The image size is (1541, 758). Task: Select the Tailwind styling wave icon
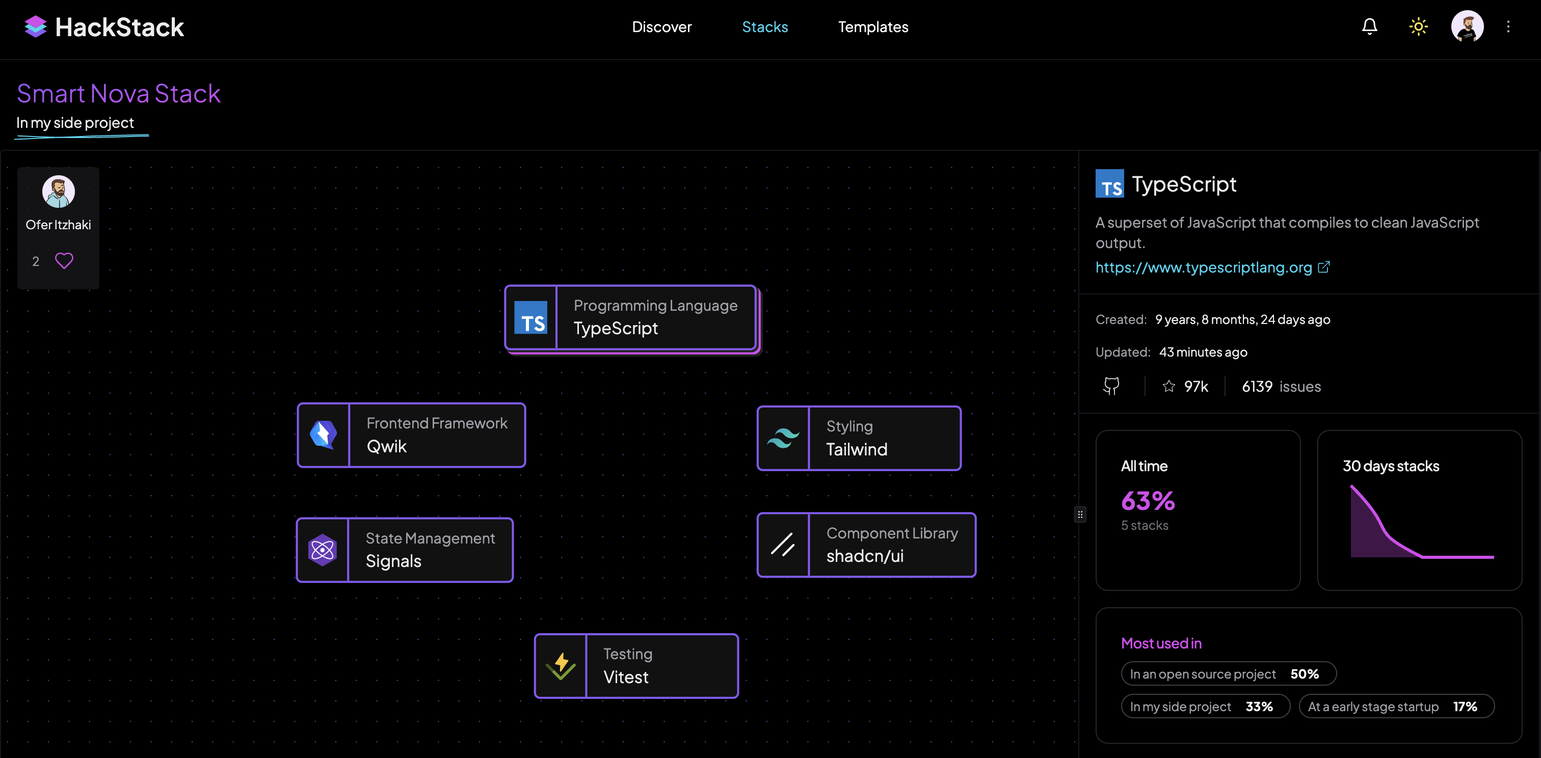[783, 438]
